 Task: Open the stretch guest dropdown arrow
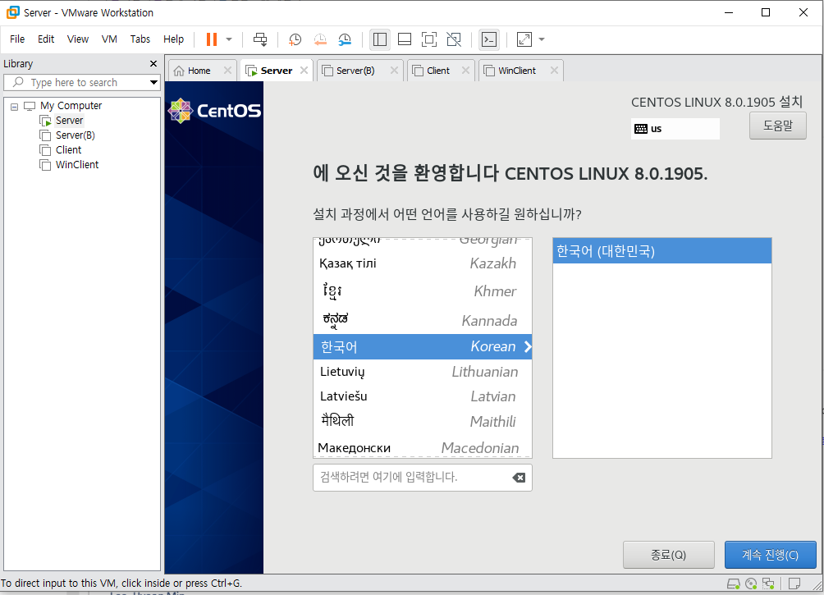(542, 39)
